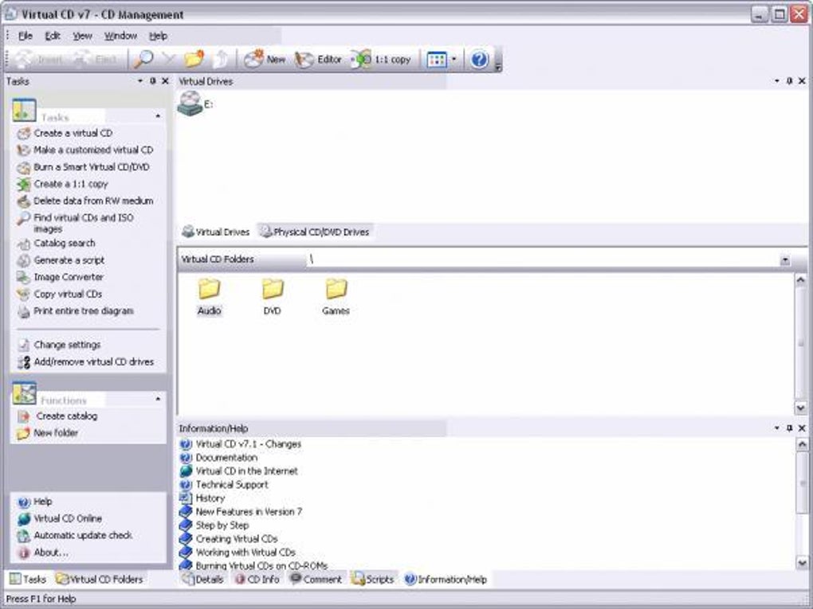Click Information/Help list scroll down arrow
Viewport: 813px width, 609px height.
click(802, 563)
